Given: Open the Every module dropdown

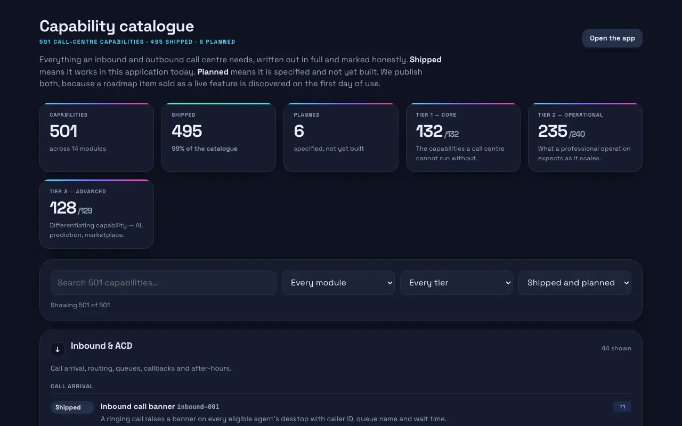Looking at the screenshot, I should pyautogui.click(x=338, y=283).
